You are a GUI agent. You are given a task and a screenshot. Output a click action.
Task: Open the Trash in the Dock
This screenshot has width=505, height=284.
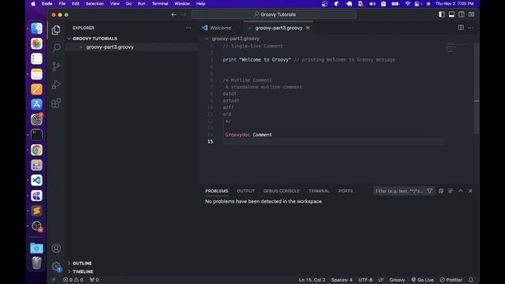point(37,263)
